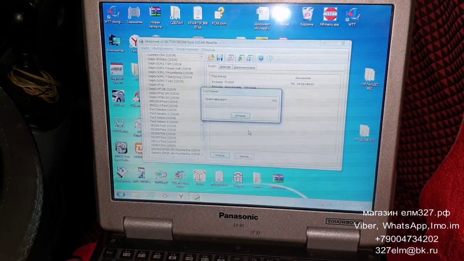
Task: Open the Сканматик desktop shortcut
Action: click(x=134, y=15)
